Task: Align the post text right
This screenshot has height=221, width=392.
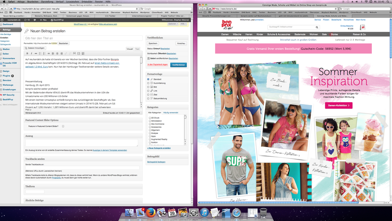Action: (x=61, y=53)
